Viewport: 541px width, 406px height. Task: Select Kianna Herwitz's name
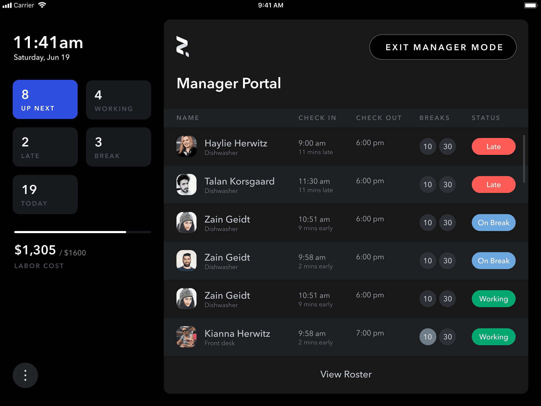pos(237,334)
